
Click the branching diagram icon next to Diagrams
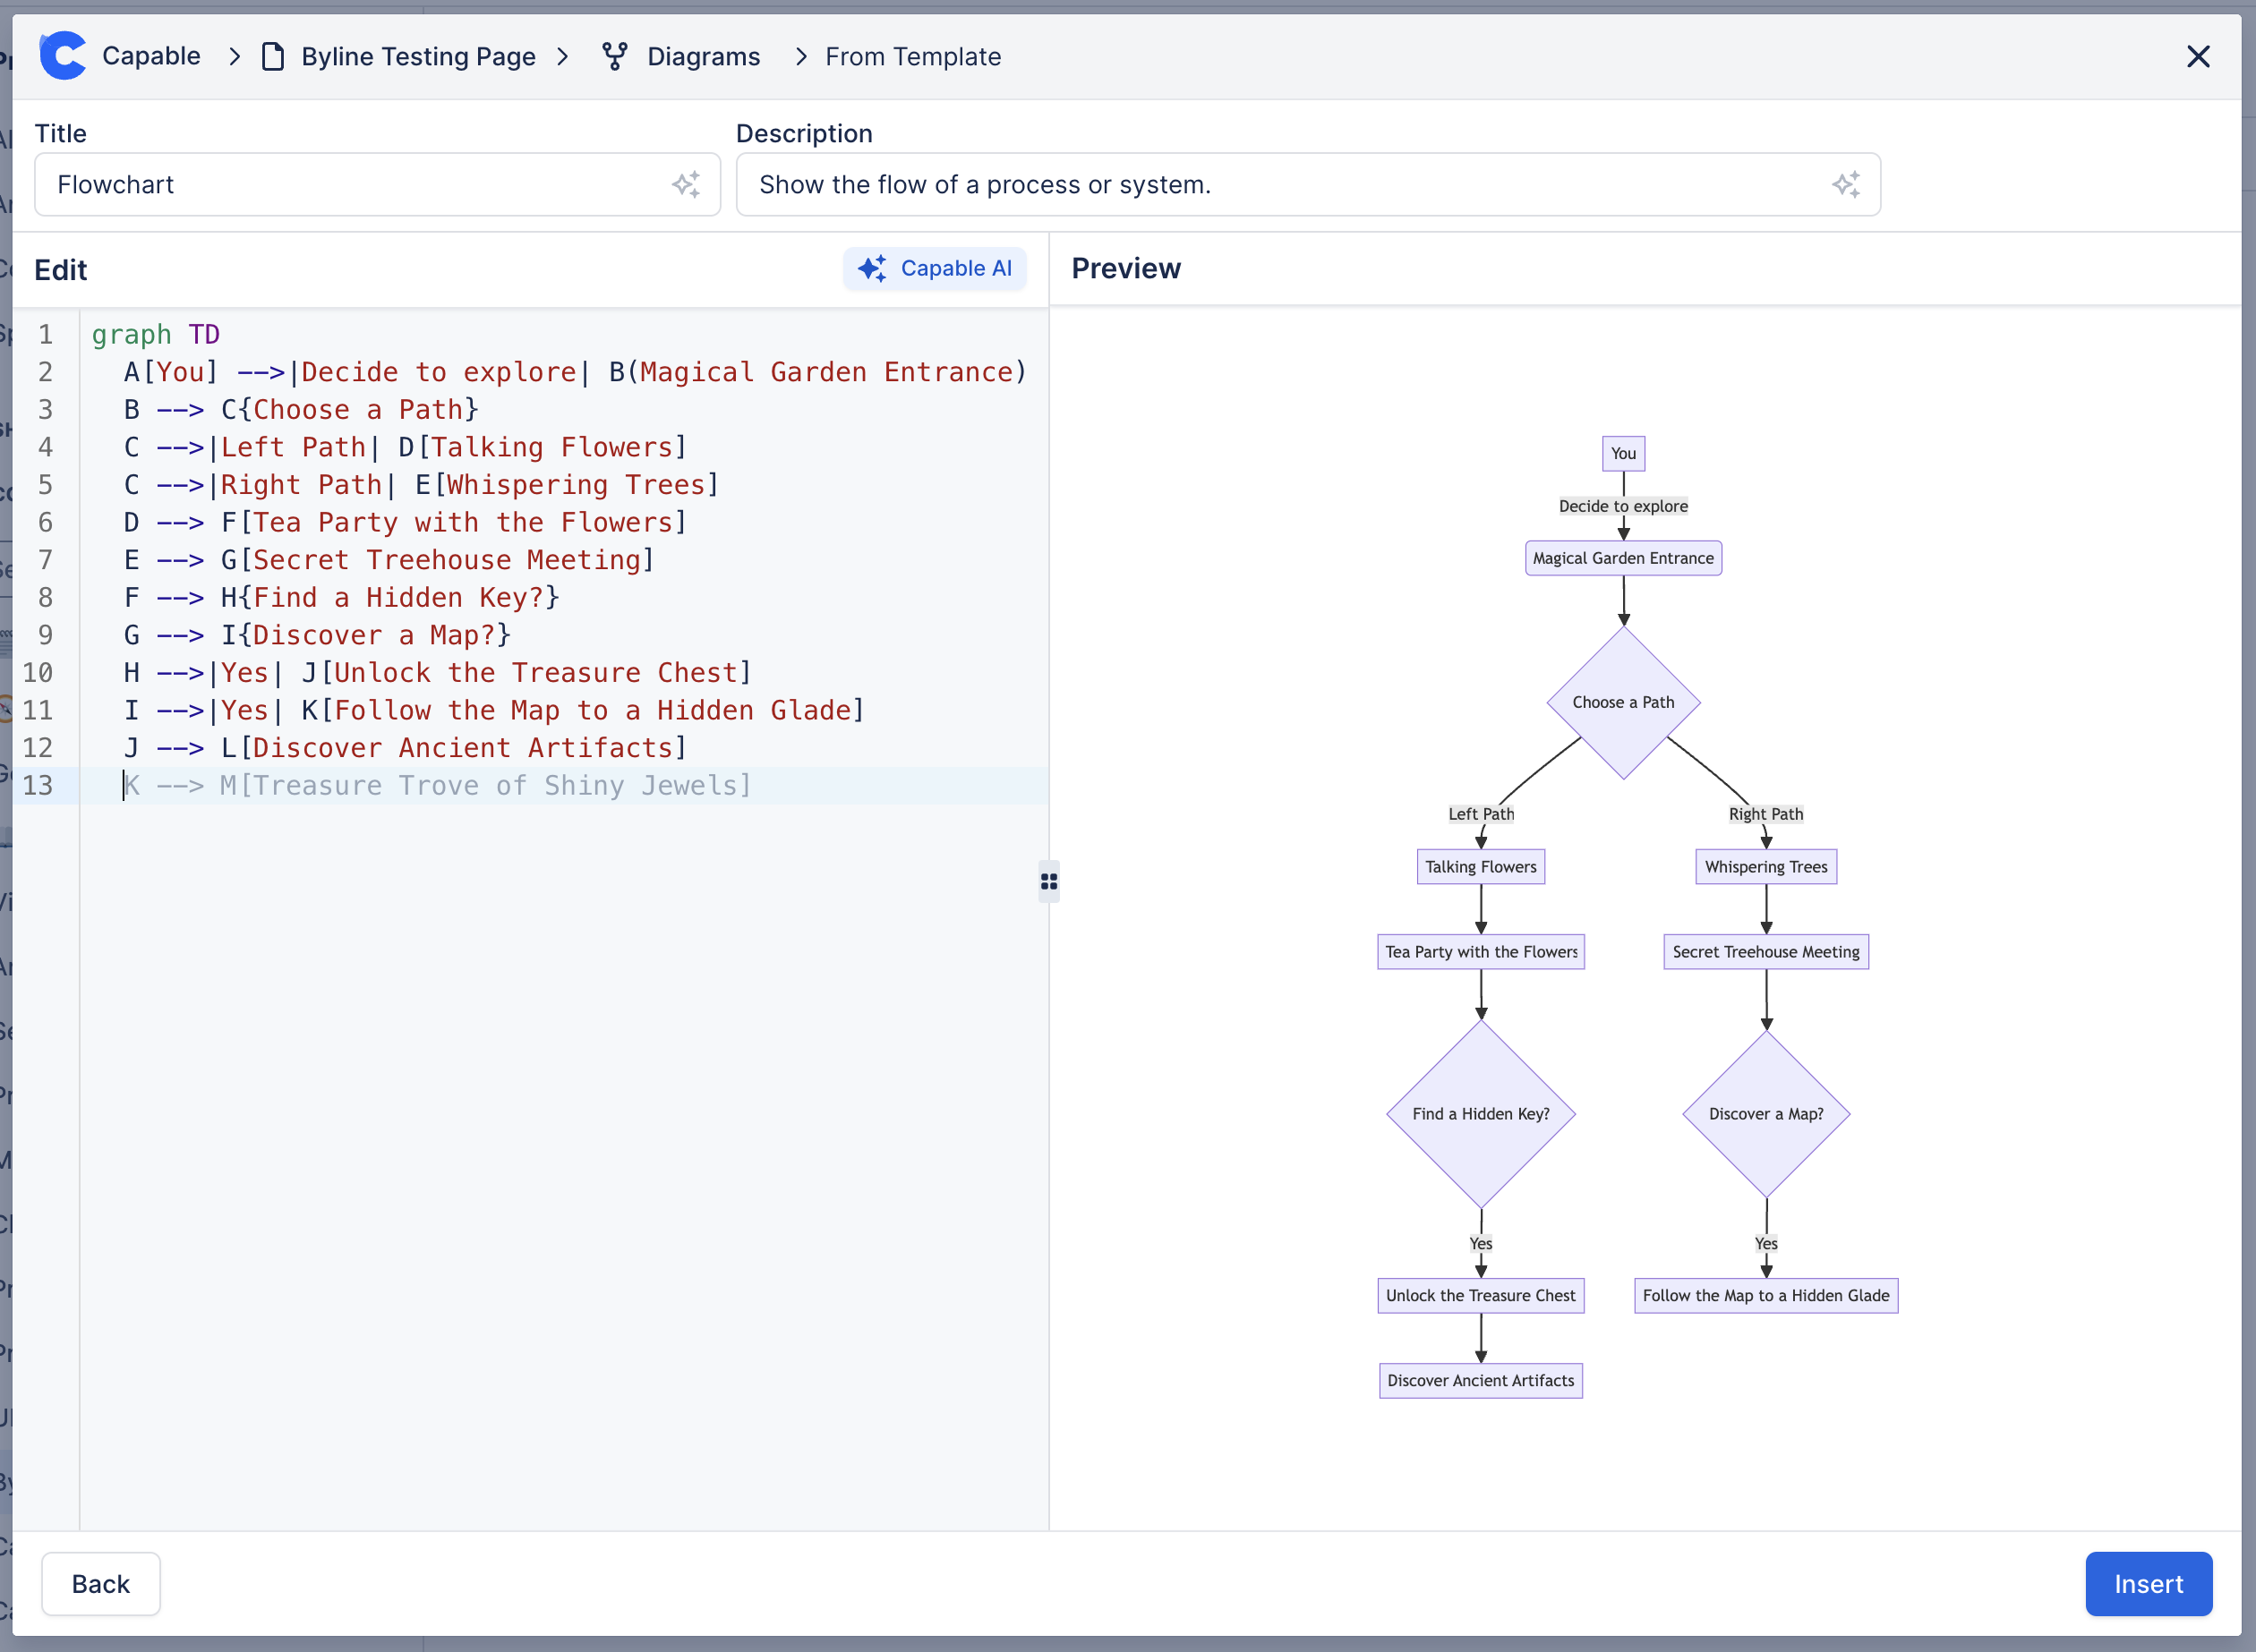613,56
